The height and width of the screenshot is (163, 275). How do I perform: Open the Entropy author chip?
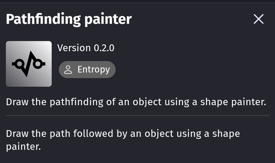(x=87, y=69)
